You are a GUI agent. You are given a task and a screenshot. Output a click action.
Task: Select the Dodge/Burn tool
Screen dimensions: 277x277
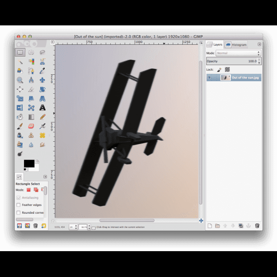click(20, 154)
